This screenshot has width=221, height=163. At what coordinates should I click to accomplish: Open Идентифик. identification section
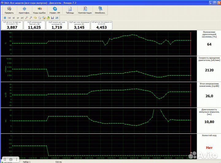[x=24, y=10]
